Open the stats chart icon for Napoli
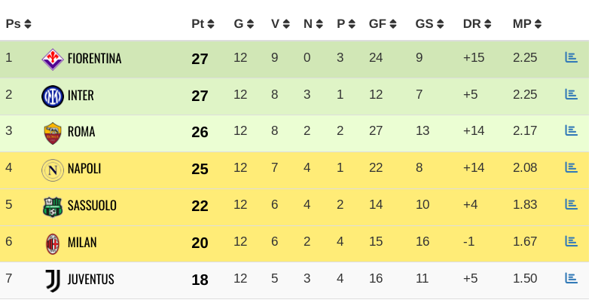The image size is (598, 303). 571,167
